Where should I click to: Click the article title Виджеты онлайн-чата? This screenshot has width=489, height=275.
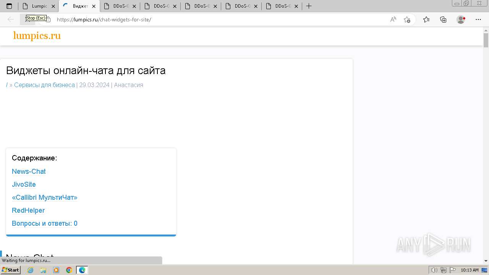pos(86,71)
